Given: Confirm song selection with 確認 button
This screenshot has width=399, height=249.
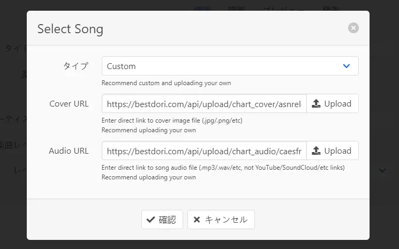Looking at the screenshot, I should 162,220.
